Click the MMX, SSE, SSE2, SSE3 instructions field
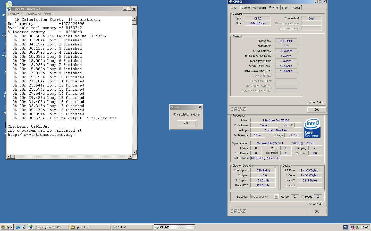The image size is (371, 231). point(286,158)
